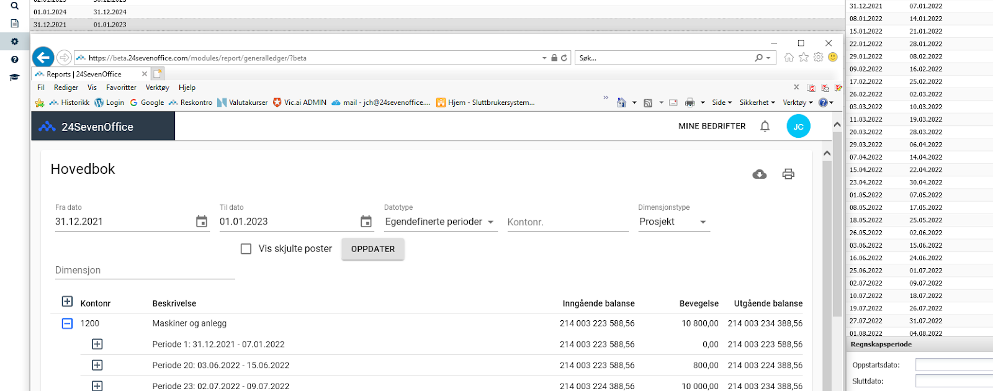This screenshot has height=391, width=993.
Task: Click the help question mark in the left sidebar
Action: pyautogui.click(x=15, y=60)
